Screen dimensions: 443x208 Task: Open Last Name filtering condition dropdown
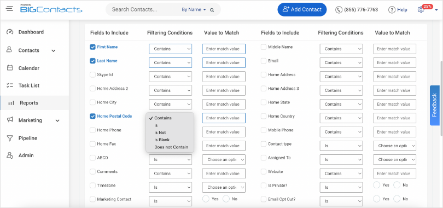(170, 63)
